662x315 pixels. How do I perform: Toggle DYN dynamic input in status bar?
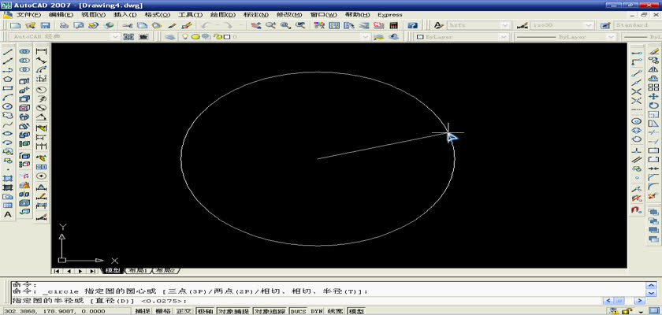pos(316,311)
